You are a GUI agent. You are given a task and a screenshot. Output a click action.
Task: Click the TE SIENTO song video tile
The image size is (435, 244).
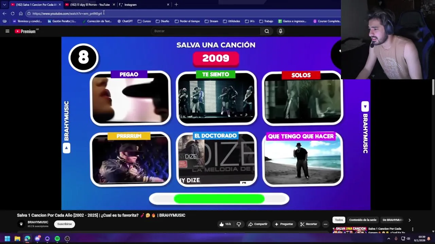tap(216, 98)
